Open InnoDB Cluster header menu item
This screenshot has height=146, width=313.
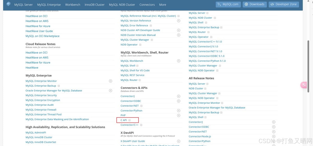tap(94, 4)
